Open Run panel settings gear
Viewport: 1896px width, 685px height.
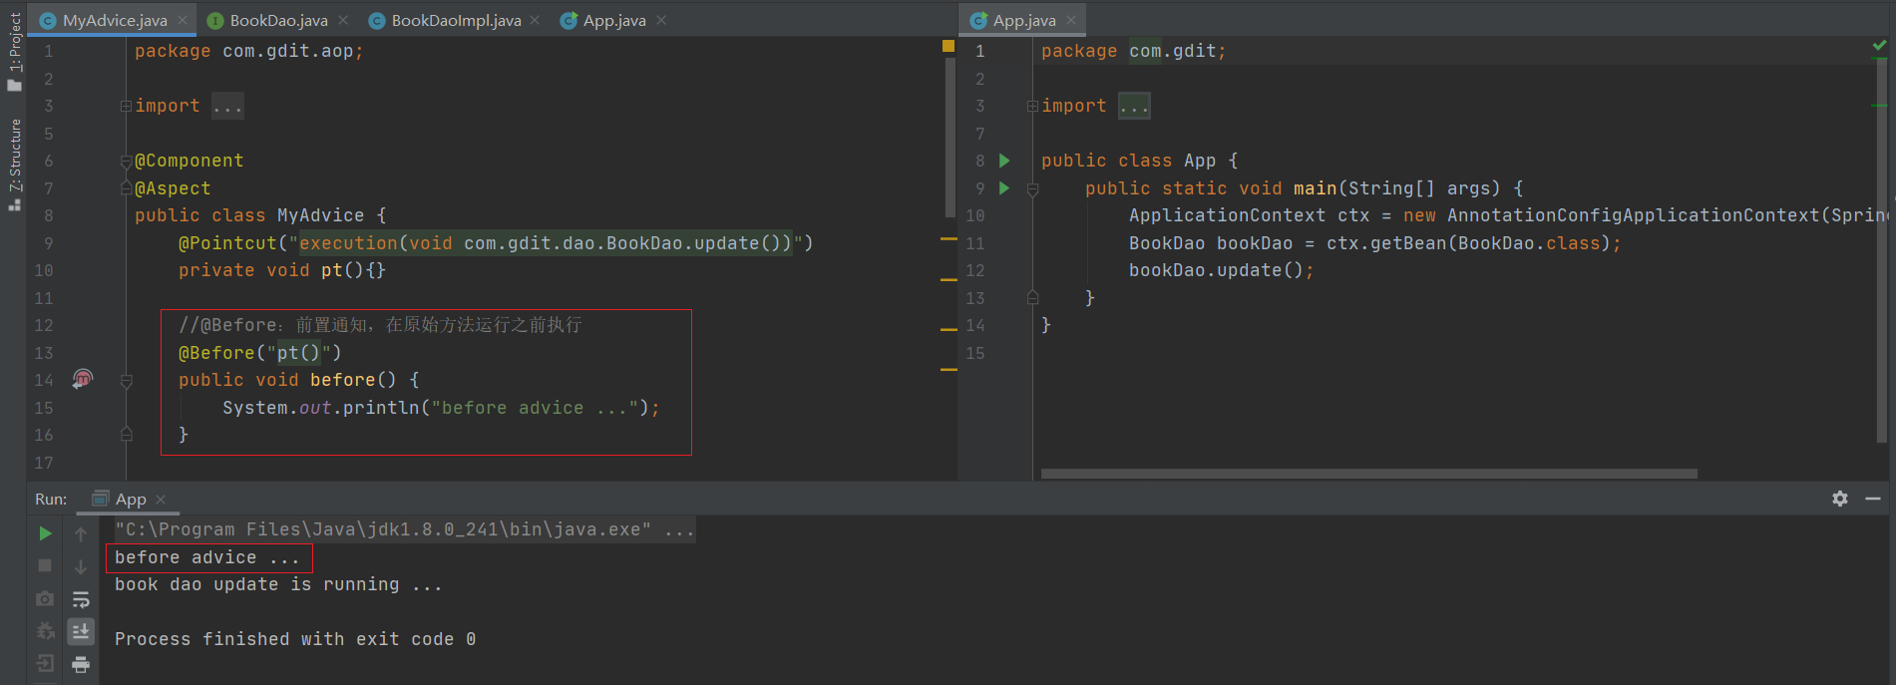[x=1840, y=499]
